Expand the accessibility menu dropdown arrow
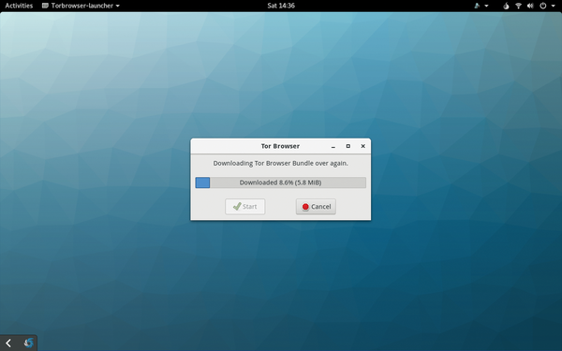Screen dimensions: 562x351 486,6
